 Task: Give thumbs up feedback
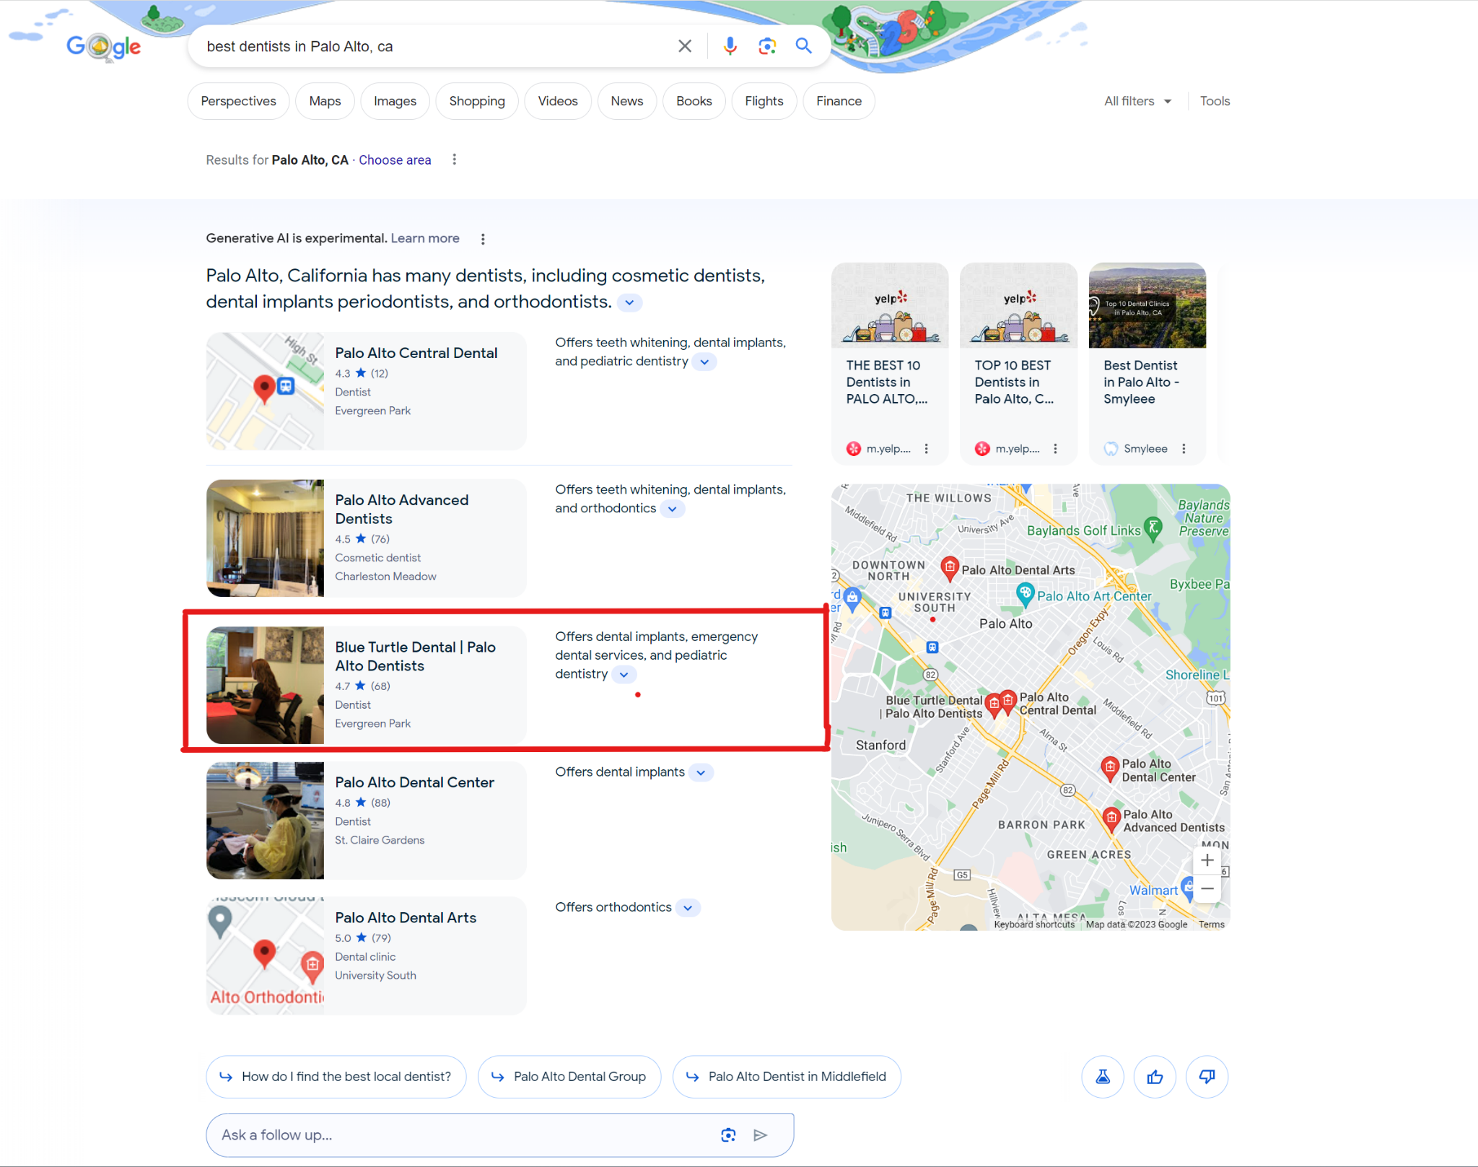point(1155,1077)
